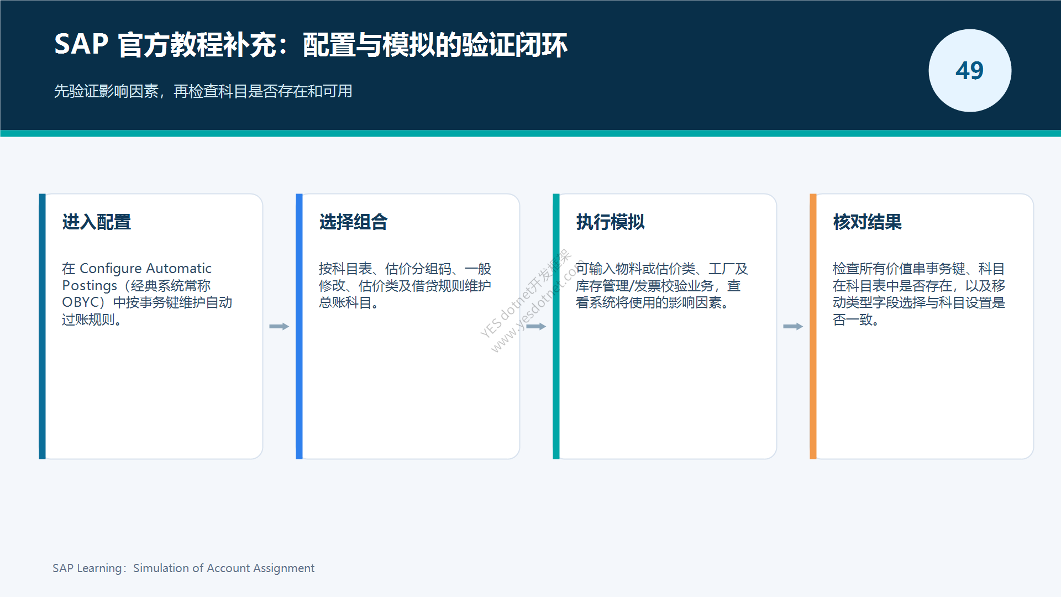This screenshot has width=1061, height=597.
Task: Click the arrow between 进入配置 and 选择组合
Action: click(279, 327)
